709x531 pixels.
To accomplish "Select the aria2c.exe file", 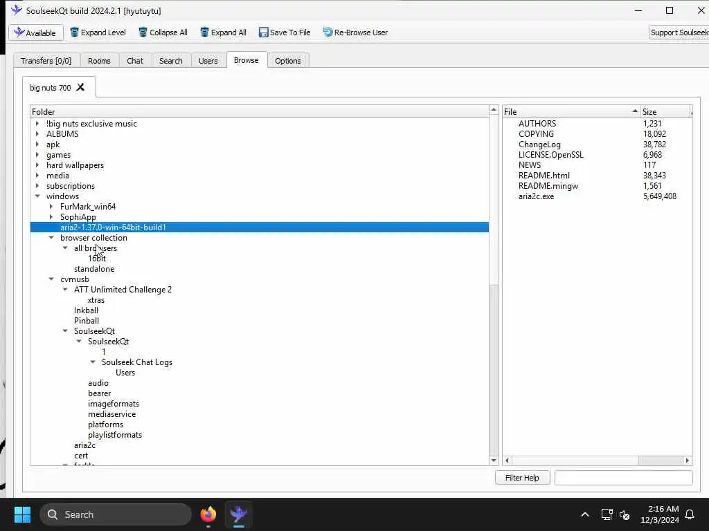I will 536,196.
